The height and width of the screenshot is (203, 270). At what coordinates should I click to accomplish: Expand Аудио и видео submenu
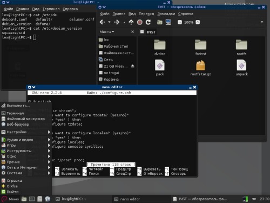[x=26, y=140]
